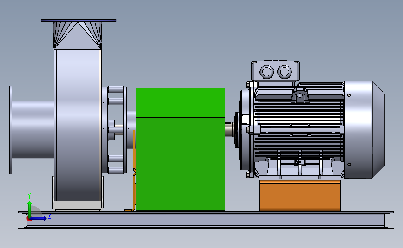
Task: Select the steel base frame beam
Action: coord(205,220)
